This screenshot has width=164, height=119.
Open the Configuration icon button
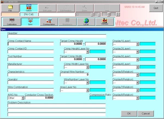pyautogui.click(x=49, y=22)
